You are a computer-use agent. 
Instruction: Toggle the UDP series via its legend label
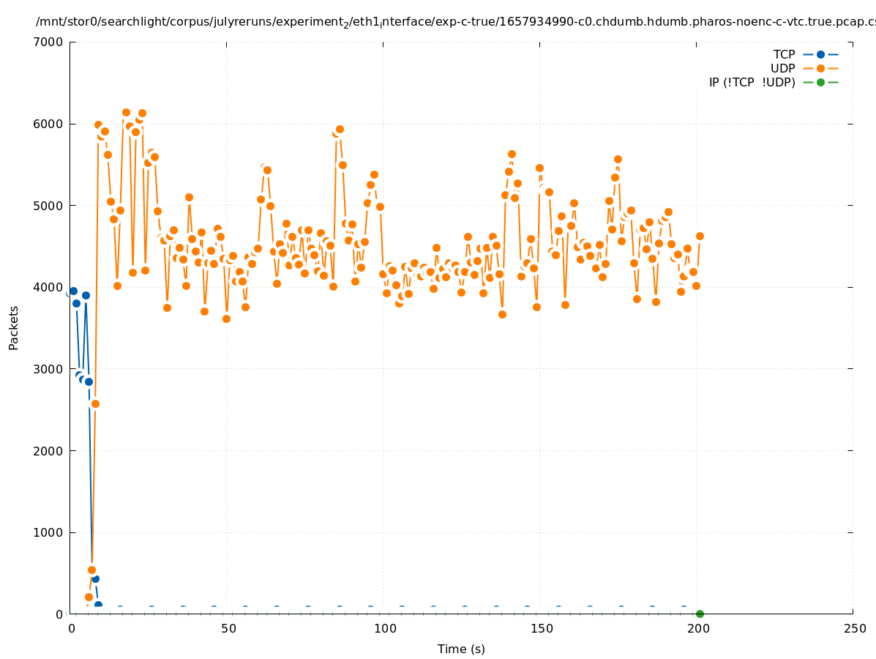(782, 68)
